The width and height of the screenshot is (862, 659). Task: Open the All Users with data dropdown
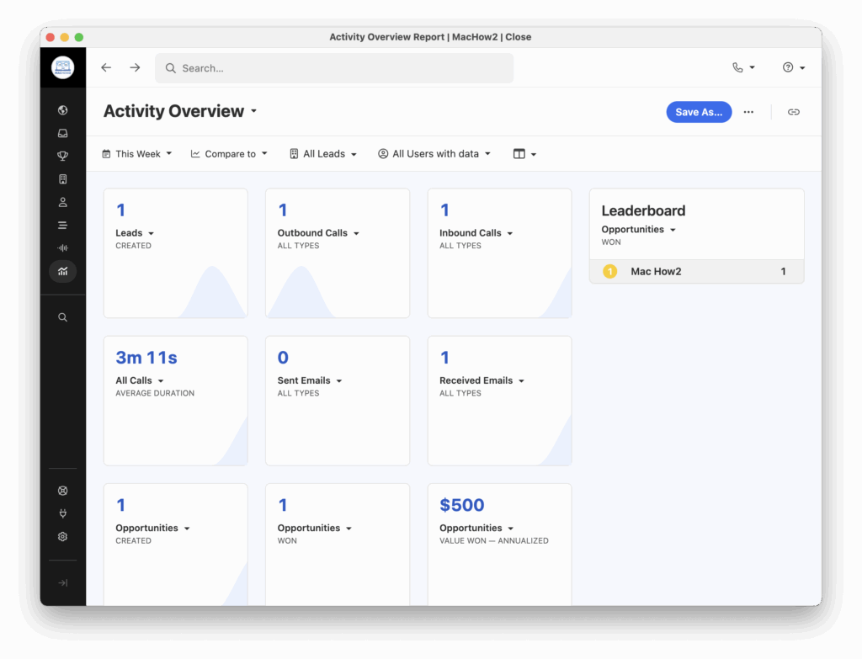tap(434, 154)
